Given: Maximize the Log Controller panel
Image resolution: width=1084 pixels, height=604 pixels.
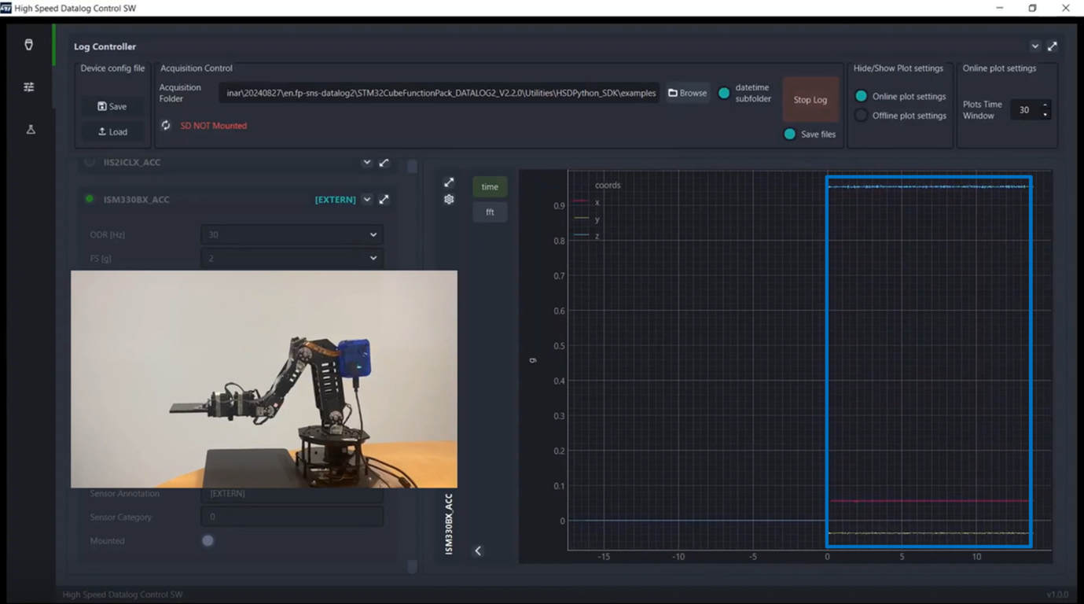Looking at the screenshot, I should tap(1052, 46).
